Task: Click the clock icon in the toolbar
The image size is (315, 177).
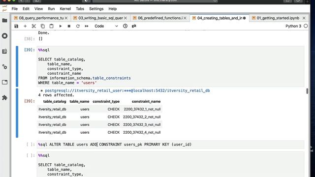Action: point(125,26)
